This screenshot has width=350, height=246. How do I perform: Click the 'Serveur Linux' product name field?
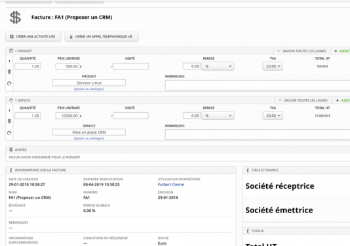89,83
